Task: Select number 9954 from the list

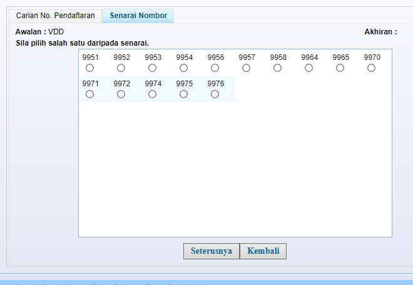Action: 184,68
